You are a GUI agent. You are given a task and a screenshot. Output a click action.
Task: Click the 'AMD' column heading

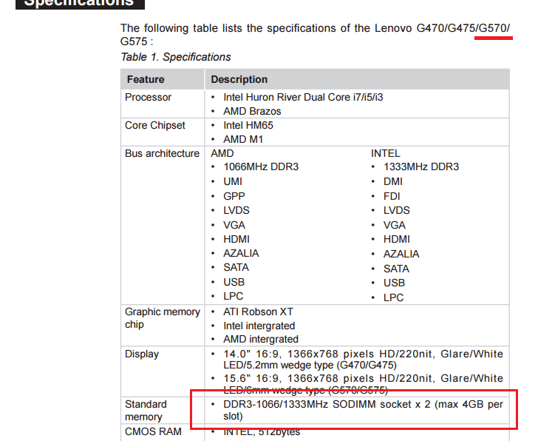[222, 153]
